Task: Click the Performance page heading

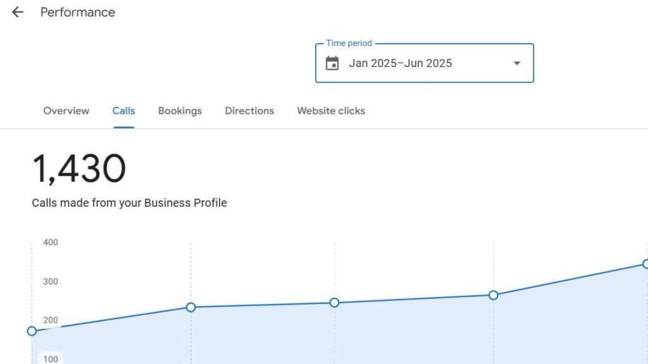Action: point(78,12)
